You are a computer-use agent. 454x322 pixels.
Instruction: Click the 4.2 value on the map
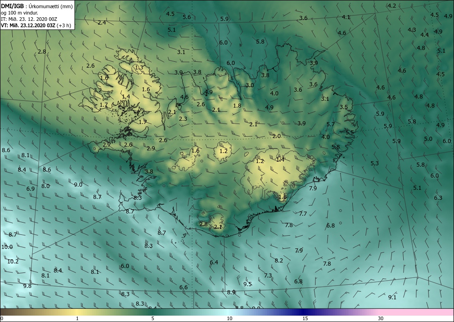click(x=392, y=6)
